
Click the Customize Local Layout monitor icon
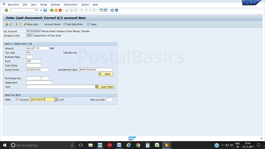point(117,10)
